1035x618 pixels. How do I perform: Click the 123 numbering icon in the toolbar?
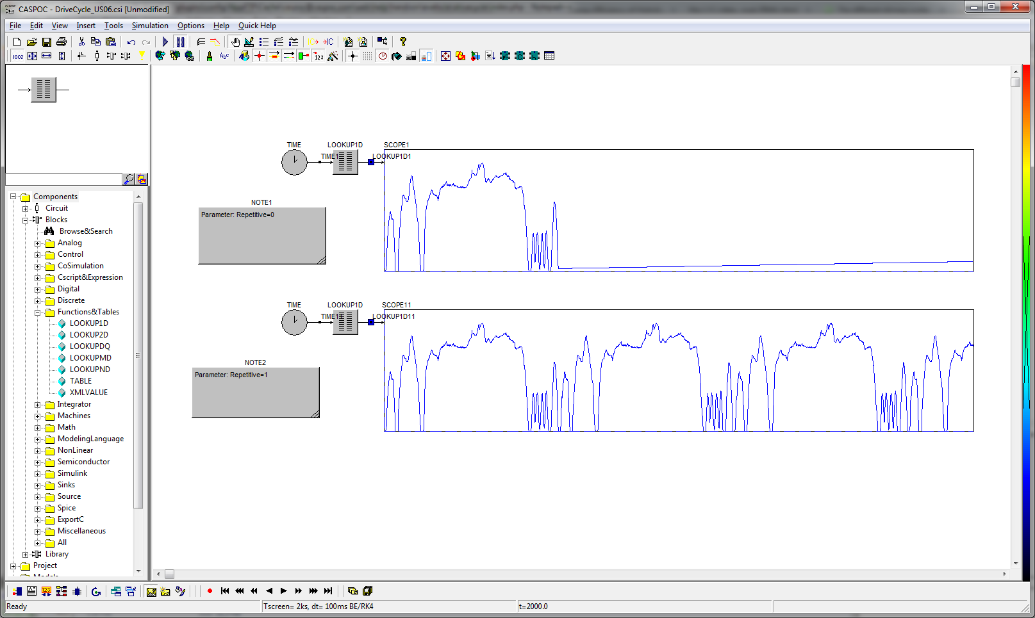click(319, 56)
